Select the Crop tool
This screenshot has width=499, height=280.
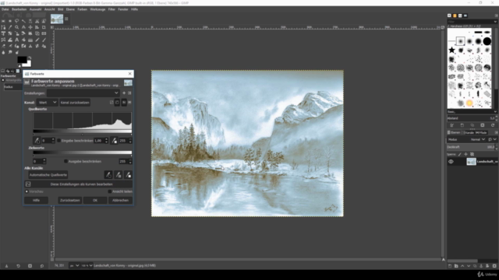(44, 27)
